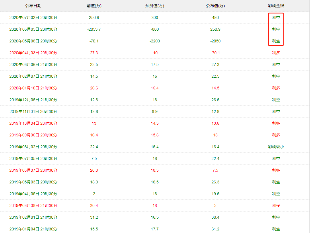310x233 pixels.
Task: Click 利多 in the 2019年09月06日 row
Action: 276,135
